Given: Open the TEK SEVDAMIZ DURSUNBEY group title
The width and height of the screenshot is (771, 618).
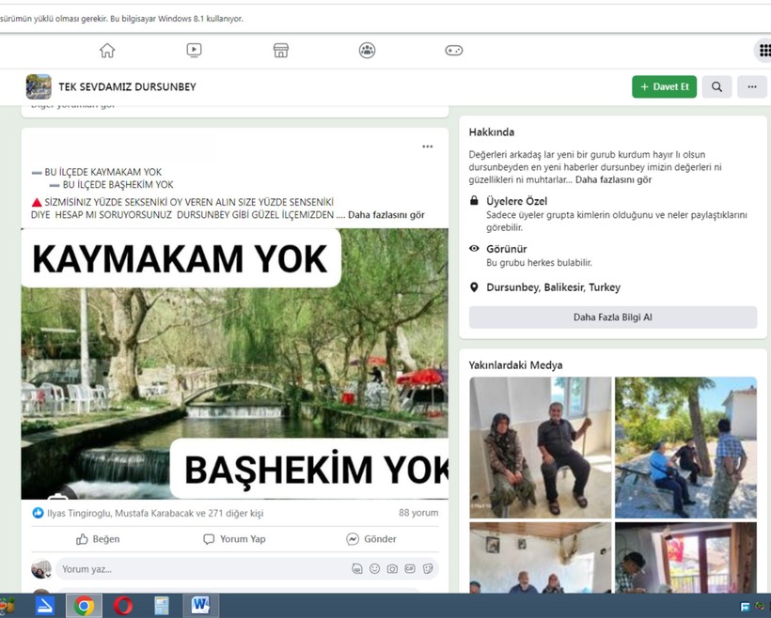Looking at the screenshot, I should (127, 87).
